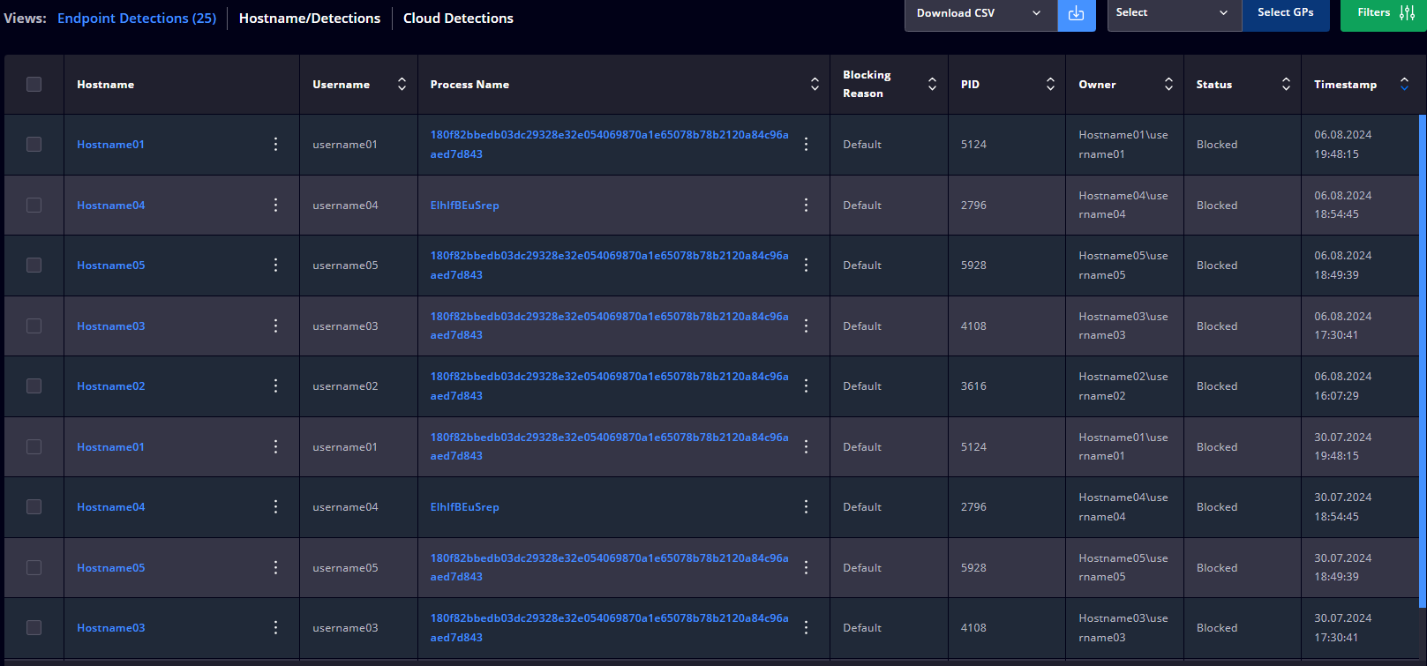Tick checkbox for Hostname05 06.08.2024 row
The height and width of the screenshot is (666, 1427).
point(34,265)
